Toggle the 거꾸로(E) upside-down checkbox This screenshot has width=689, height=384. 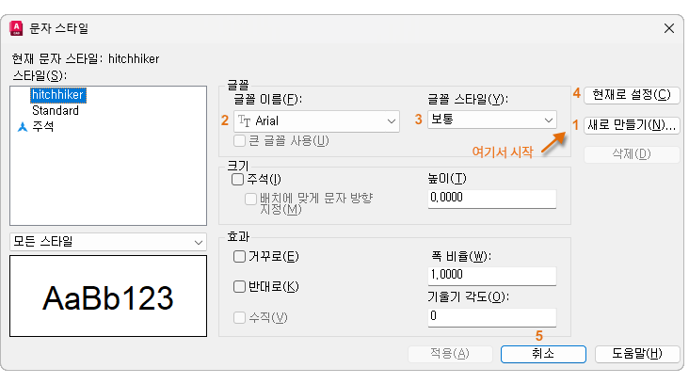pyautogui.click(x=238, y=256)
